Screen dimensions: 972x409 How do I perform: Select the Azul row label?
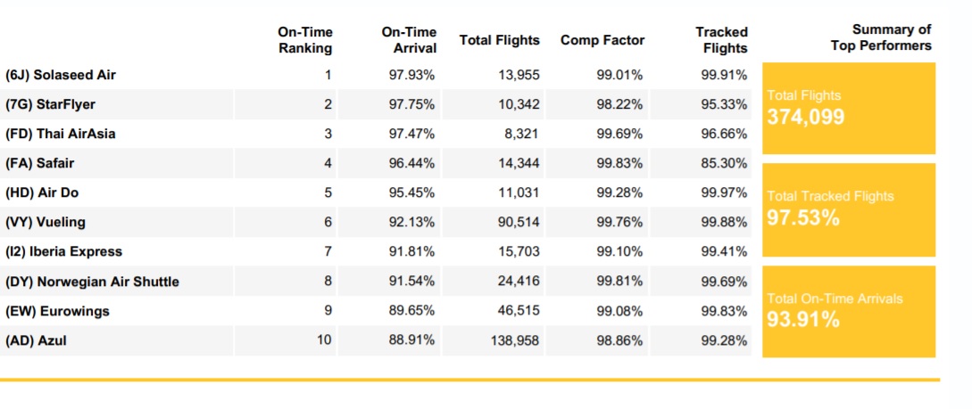(x=36, y=340)
